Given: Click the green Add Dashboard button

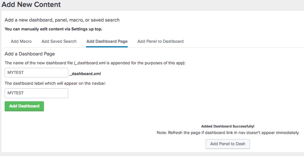Looking at the screenshot, I should click(24, 106).
